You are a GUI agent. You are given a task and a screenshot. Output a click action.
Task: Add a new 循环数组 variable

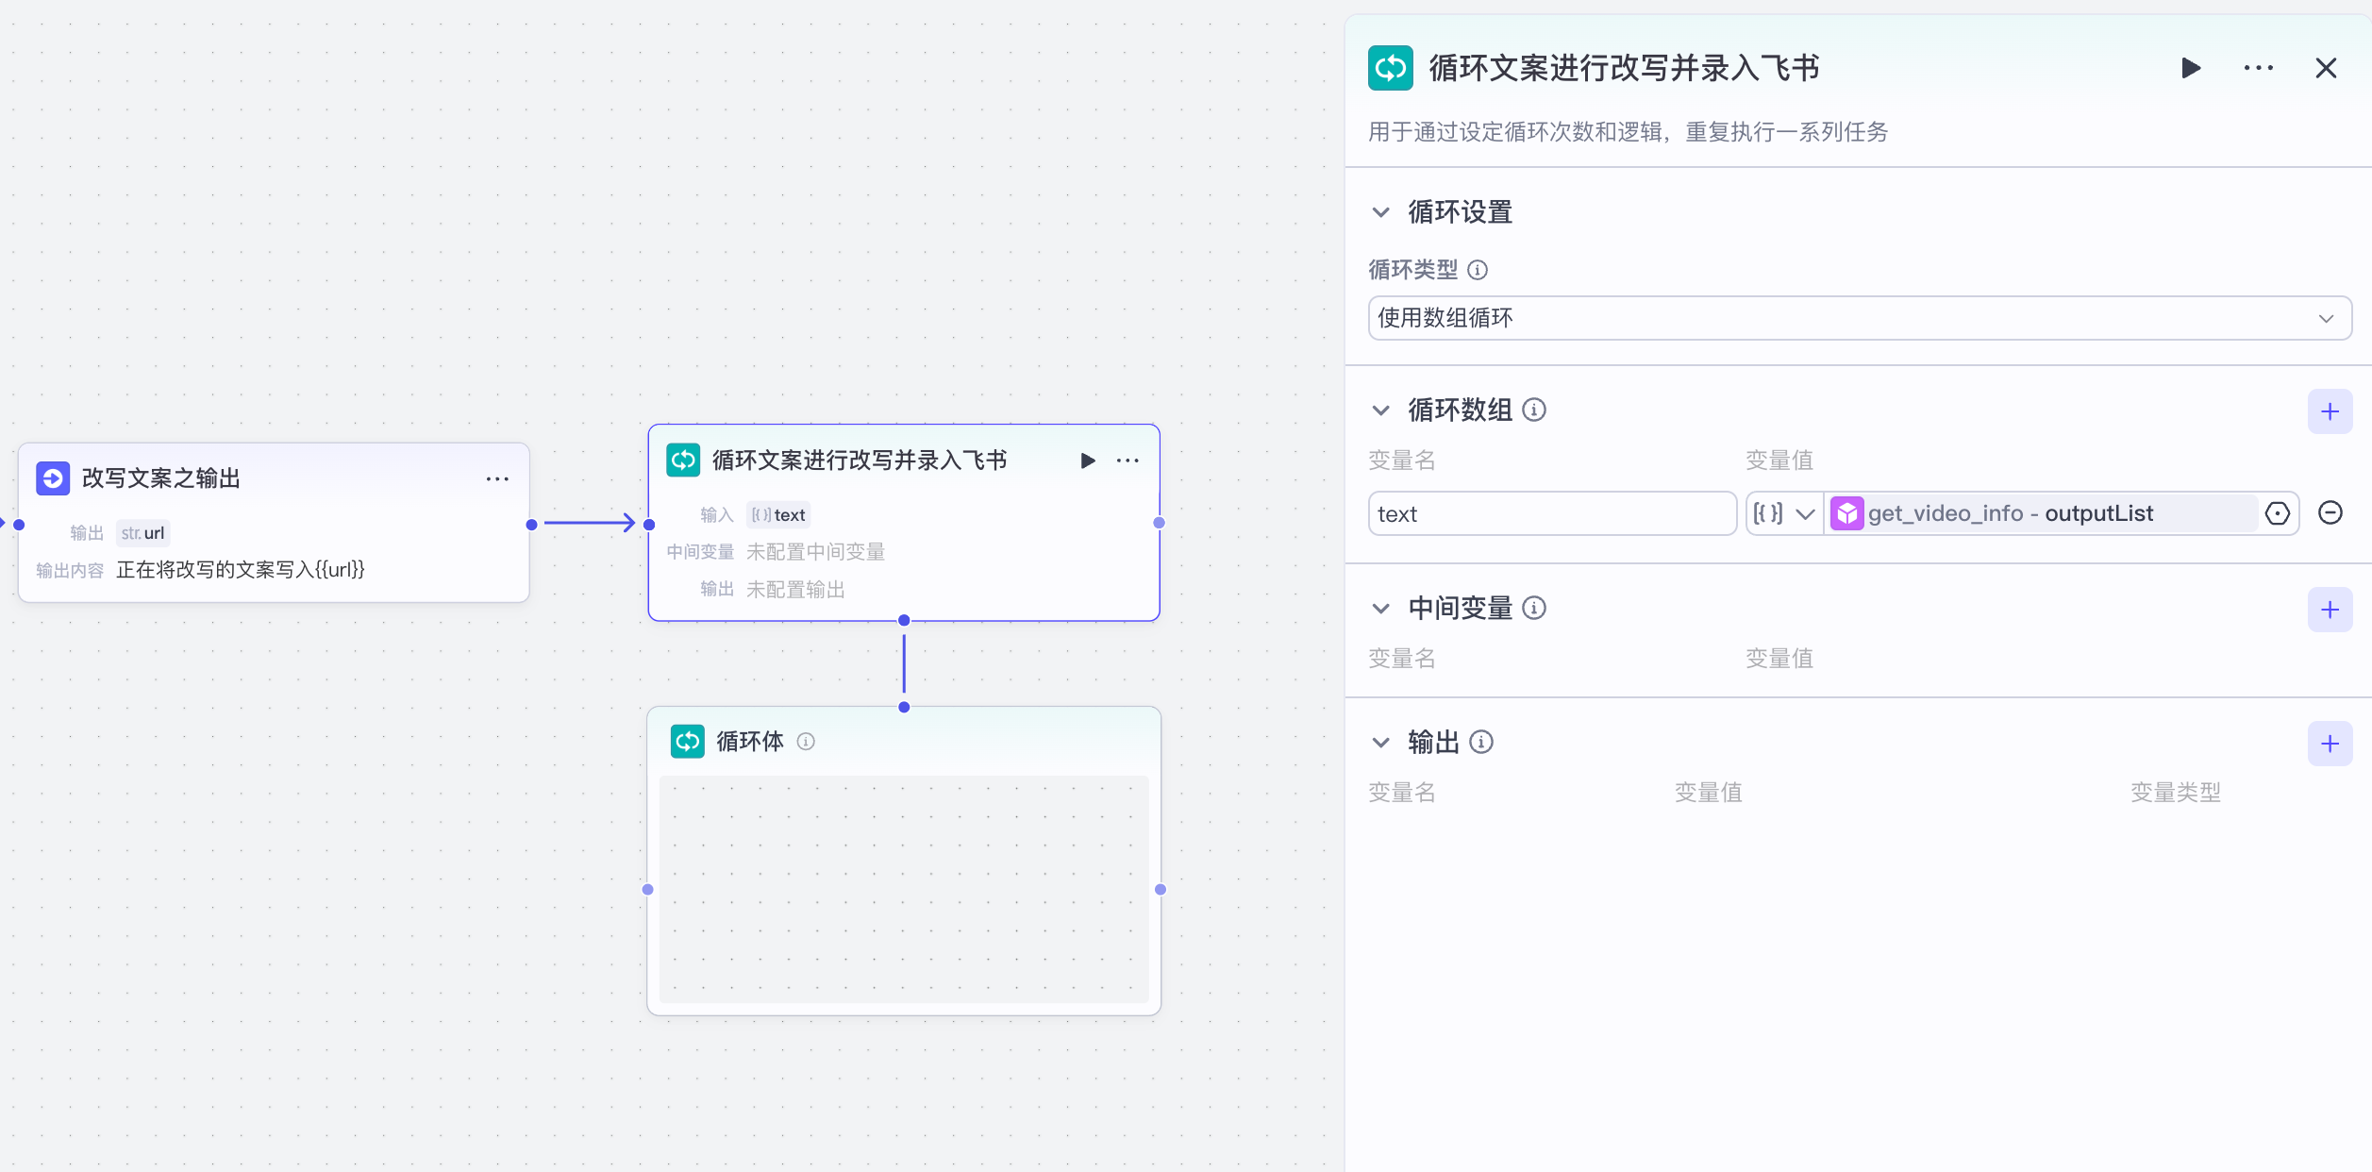[2330, 411]
